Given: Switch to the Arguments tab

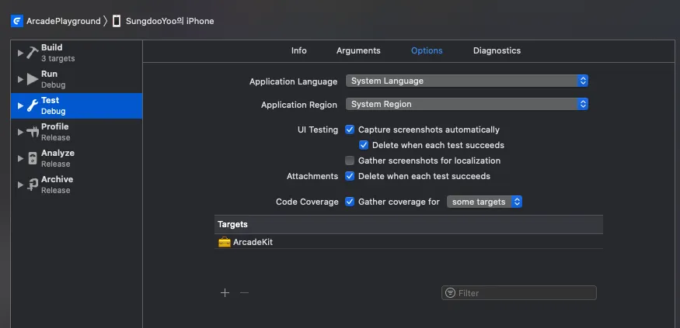Looking at the screenshot, I should click(x=358, y=50).
